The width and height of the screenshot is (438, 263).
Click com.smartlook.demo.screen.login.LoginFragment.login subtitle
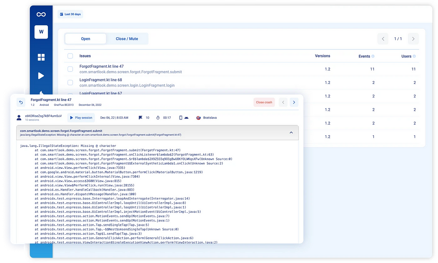point(127,85)
